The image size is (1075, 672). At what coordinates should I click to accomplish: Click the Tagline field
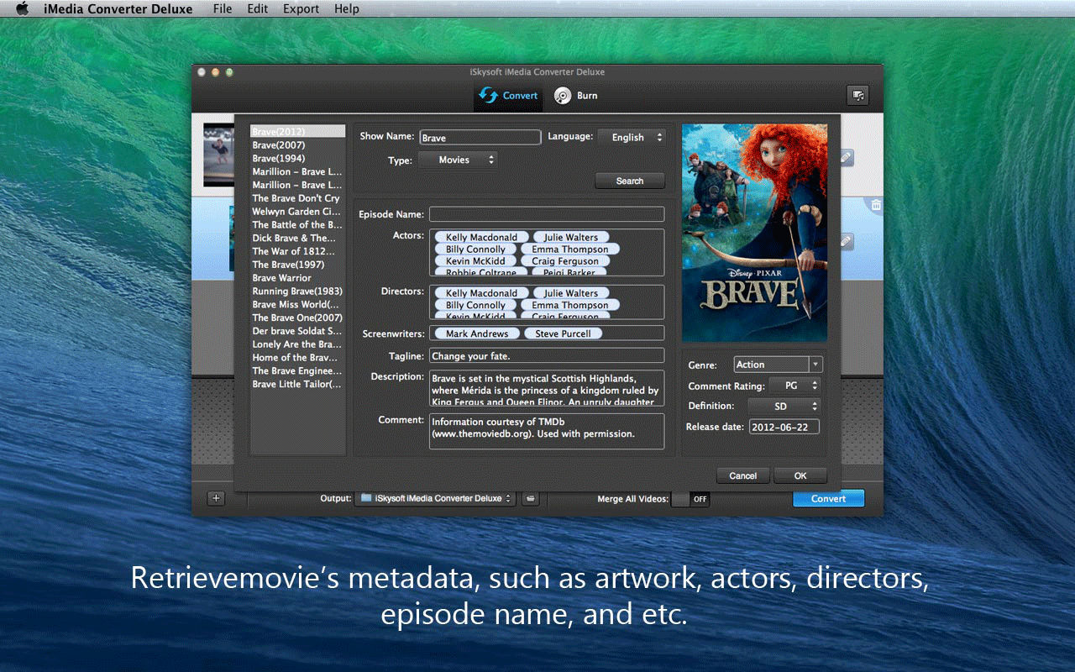[x=547, y=356]
